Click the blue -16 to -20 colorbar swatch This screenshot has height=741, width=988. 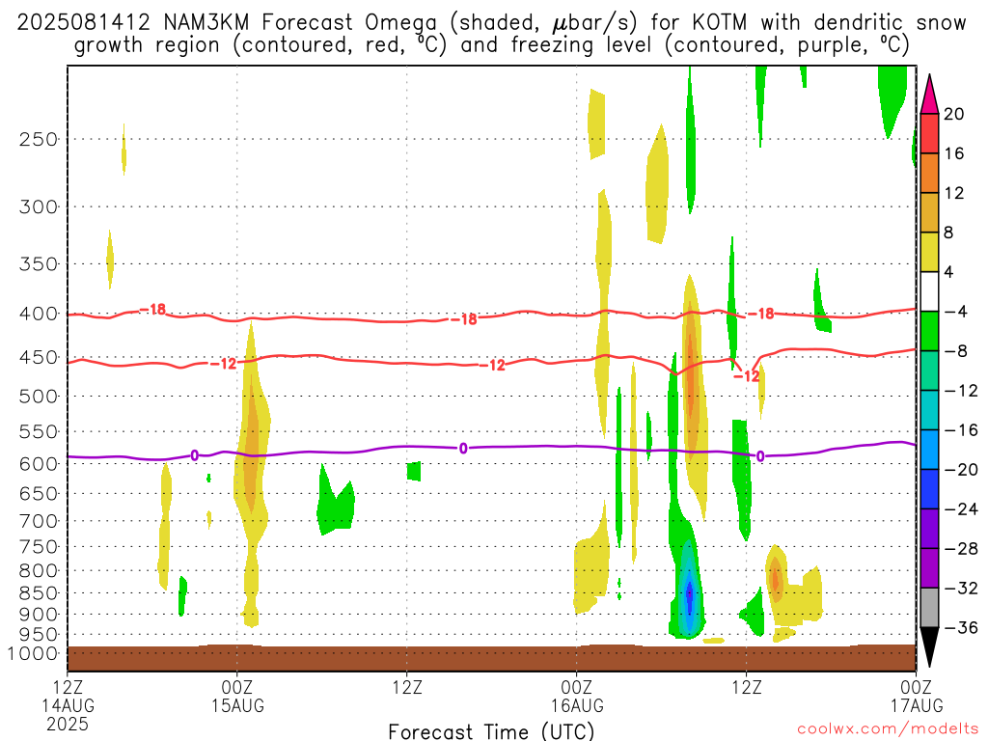pyautogui.click(x=929, y=450)
